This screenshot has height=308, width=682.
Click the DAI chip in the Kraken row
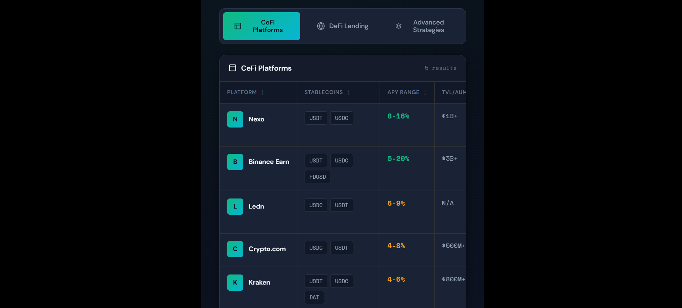(x=314, y=297)
